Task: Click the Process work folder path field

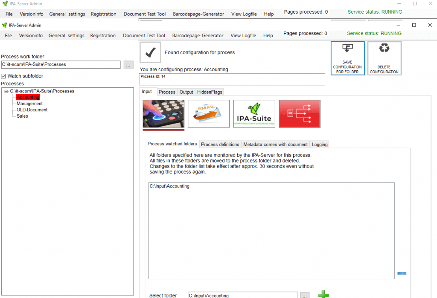Action: tap(61, 65)
